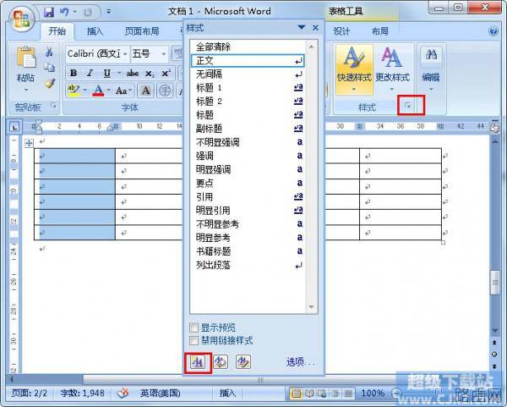Enable the 显示预览 checkbox
The image size is (507, 407).
pyautogui.click(x=194, y=327)
